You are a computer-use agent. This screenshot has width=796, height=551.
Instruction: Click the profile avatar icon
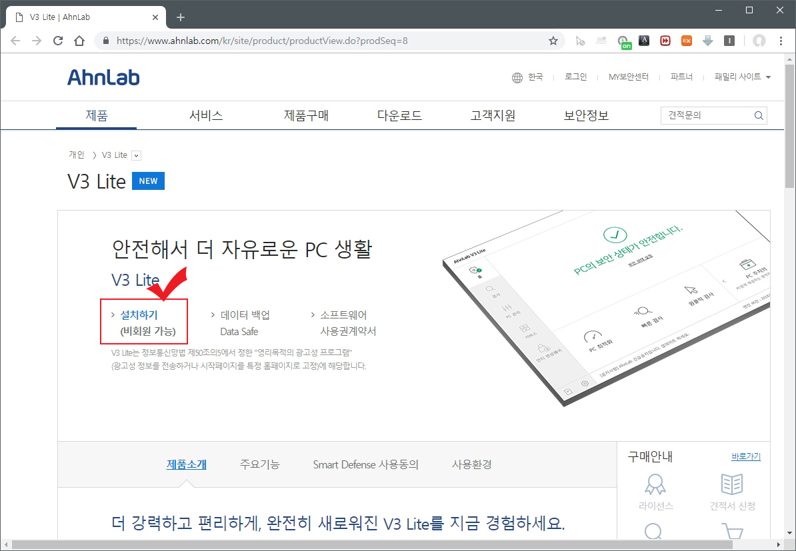point(759,41)
